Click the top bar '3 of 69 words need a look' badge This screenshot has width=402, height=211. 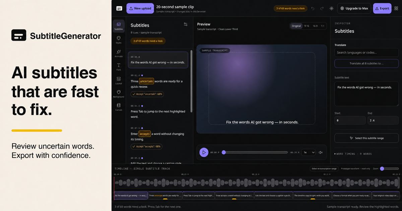coord(290,8)
